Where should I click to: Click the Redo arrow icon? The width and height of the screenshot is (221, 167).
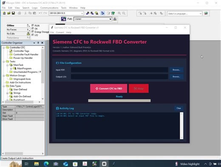(x=45, y=13)
